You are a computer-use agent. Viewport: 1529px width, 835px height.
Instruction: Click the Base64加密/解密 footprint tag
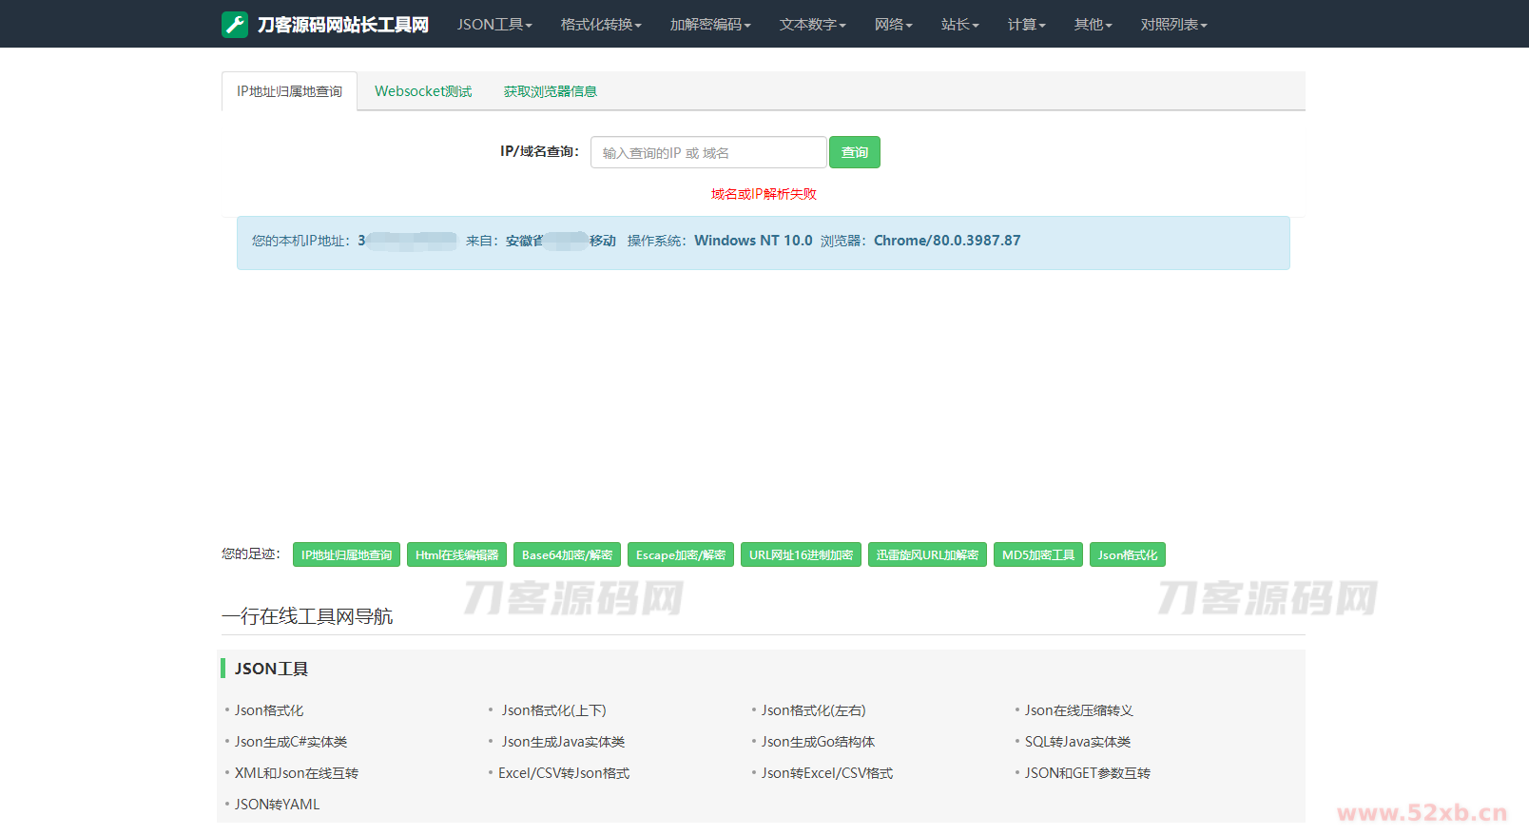pyautogui.click(x=567, y=554)
